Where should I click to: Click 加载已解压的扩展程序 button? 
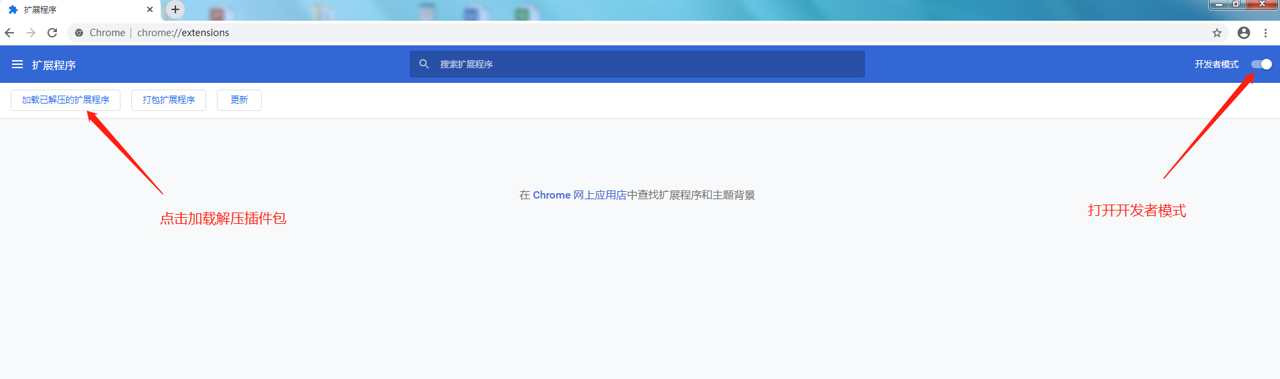[x=66, y=100]
